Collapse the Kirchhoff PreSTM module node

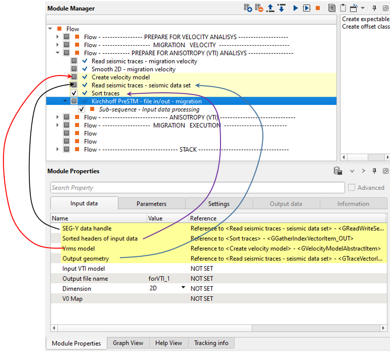pos(65,101)
